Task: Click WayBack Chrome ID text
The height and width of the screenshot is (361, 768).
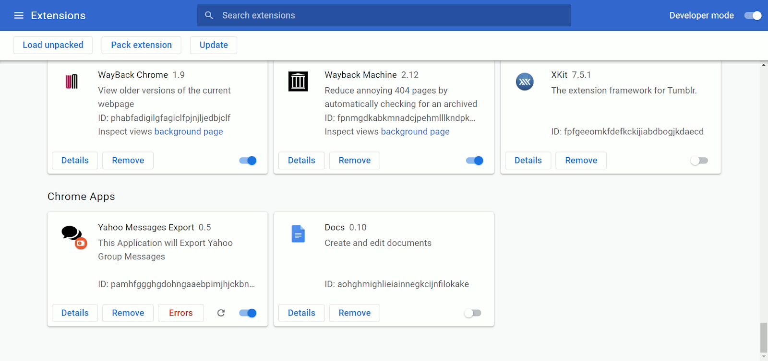Action: 164,118
